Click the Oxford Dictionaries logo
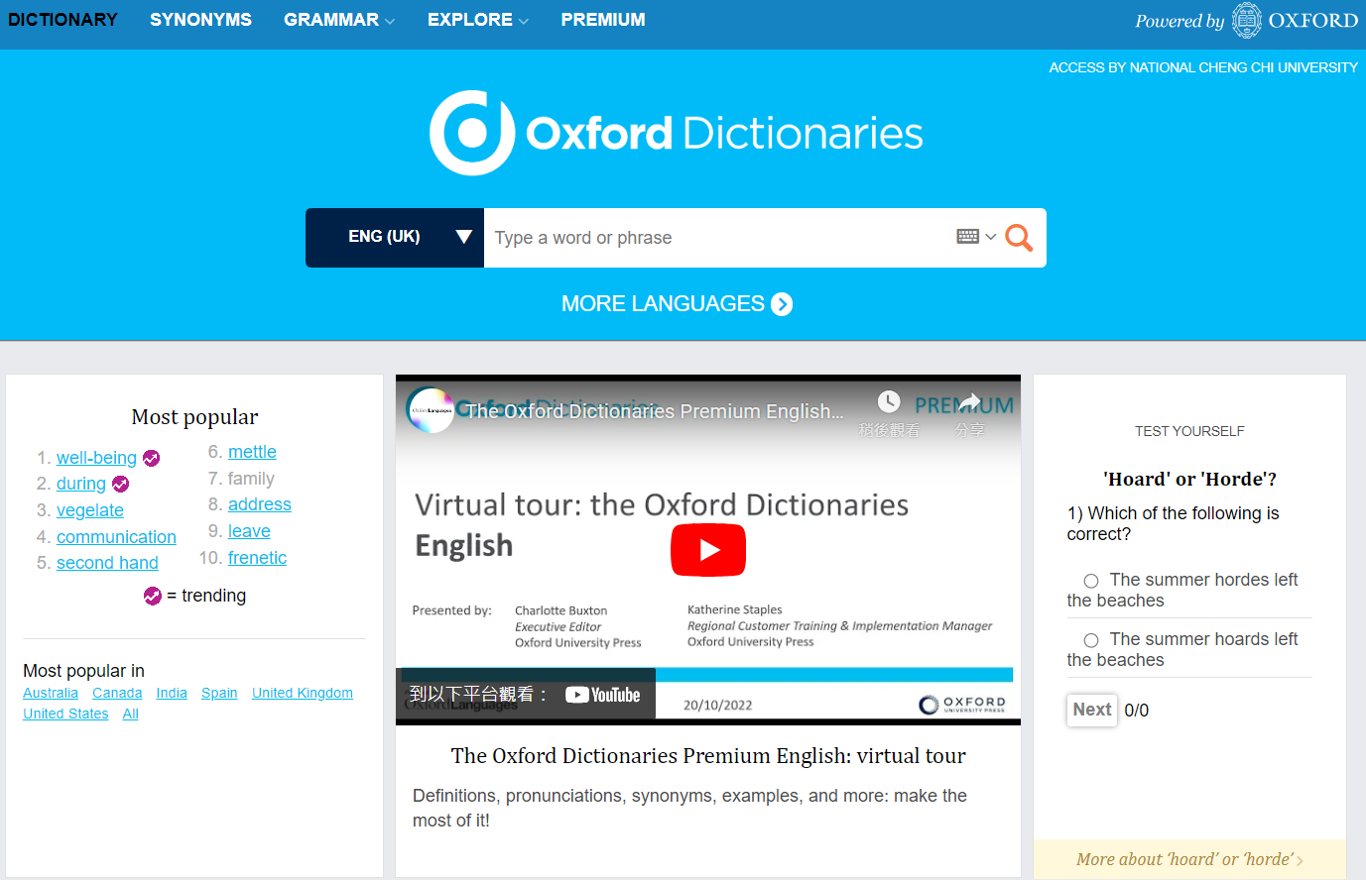The height and width of the screenshot is (880, 1366). pyautogui.click(x=676, y=133)
